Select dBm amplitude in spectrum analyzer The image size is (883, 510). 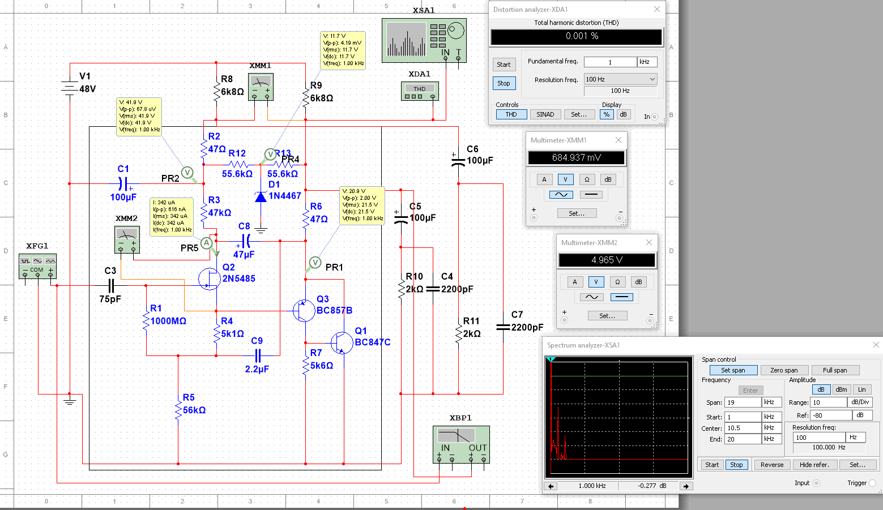842,389
